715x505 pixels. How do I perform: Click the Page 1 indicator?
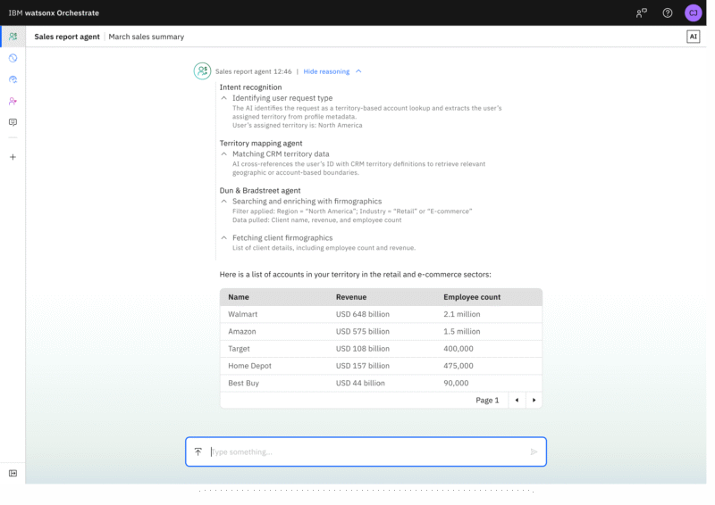point(487,401)
